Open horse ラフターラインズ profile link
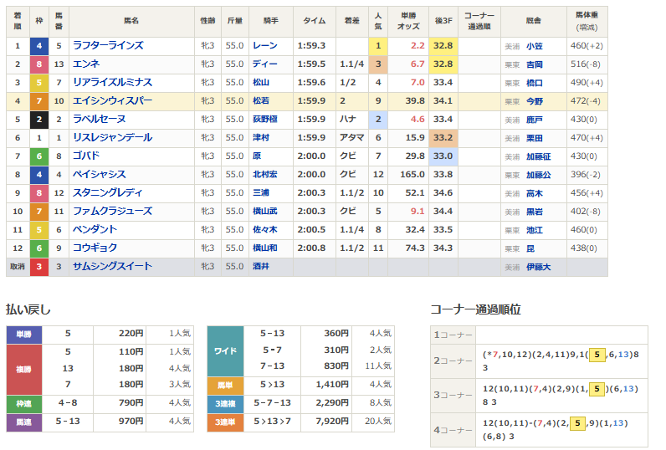This screenshot has height=450, width=666. 108,46
